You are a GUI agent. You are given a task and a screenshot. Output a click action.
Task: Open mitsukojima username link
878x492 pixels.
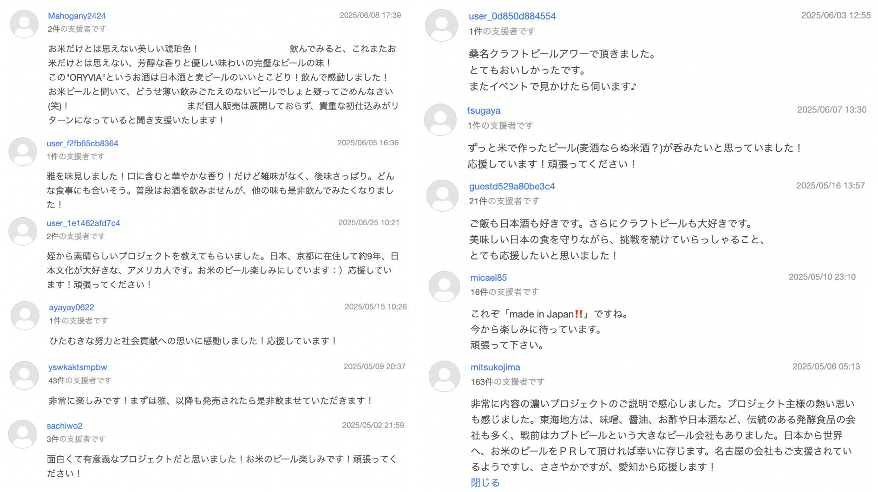[x=495, y=367]
